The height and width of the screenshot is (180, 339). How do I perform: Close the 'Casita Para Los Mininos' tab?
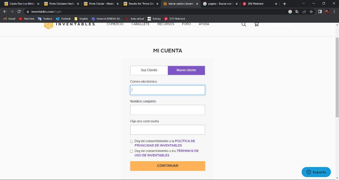38,4
